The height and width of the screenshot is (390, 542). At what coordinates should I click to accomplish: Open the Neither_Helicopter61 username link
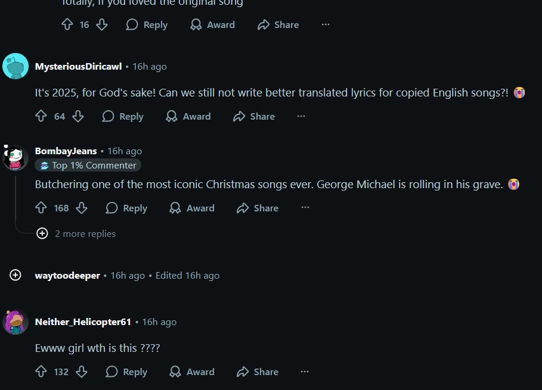83,322
